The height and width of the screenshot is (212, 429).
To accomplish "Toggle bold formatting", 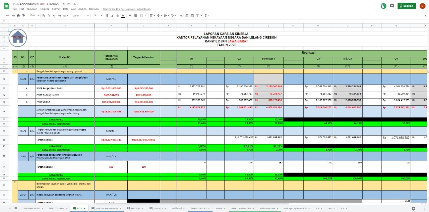I will coord(107,15).
